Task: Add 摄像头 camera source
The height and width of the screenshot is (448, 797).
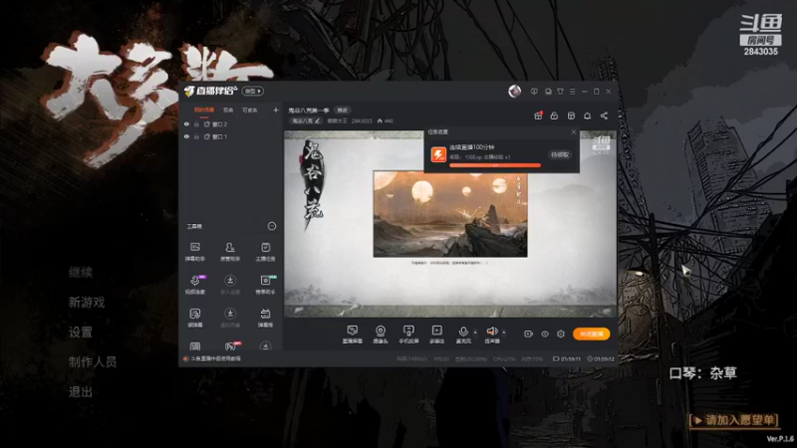Action: click(381, 335)
